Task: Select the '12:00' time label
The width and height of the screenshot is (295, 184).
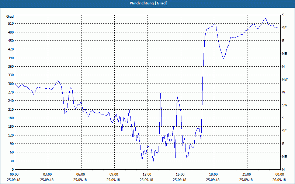Action: 147,174
